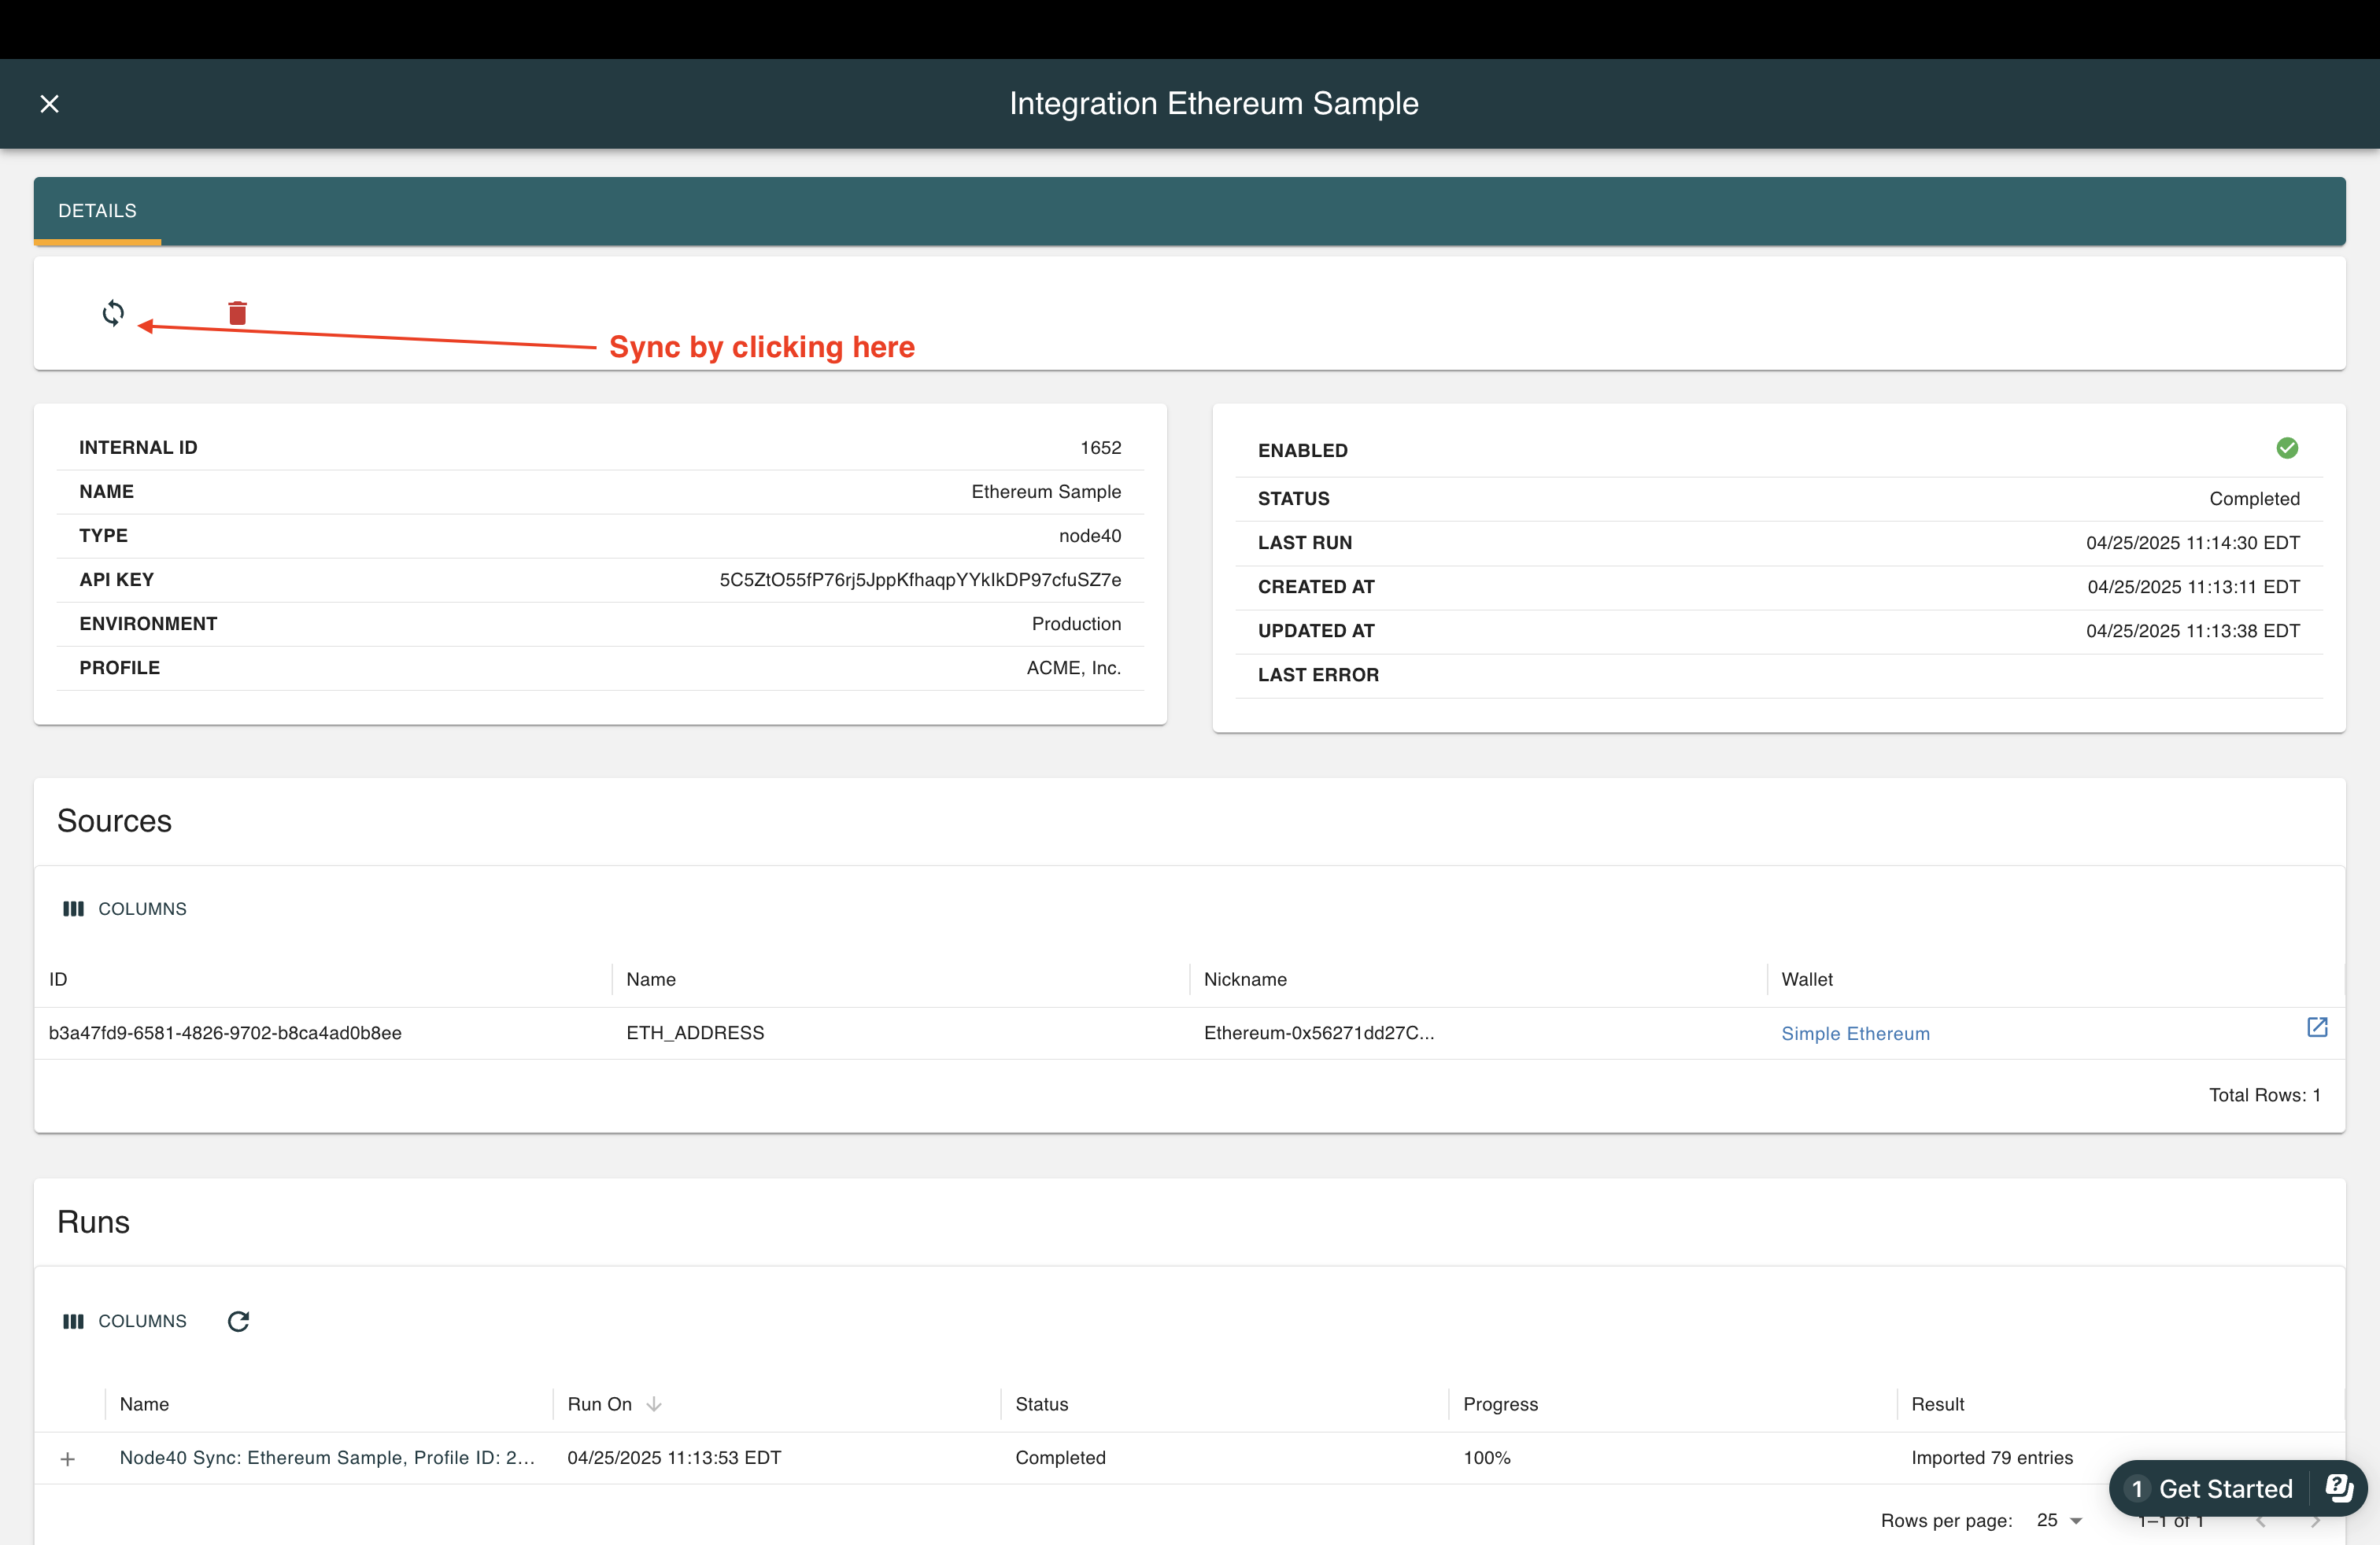This screenshot has width=2380, height=1545.
Task: Open the Simple Ethereum wallet link
Action: (x=1855, y=1034)
